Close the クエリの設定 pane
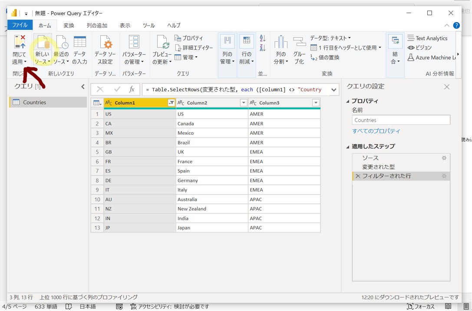 [447, 87]
